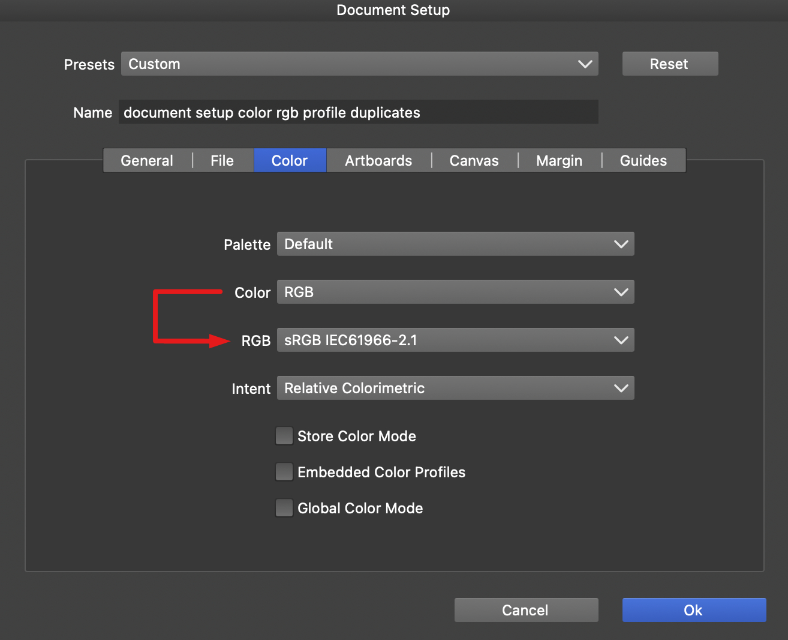Check the Global Color Mode option
Screen dimensions: 788x640
pos(284,508)
